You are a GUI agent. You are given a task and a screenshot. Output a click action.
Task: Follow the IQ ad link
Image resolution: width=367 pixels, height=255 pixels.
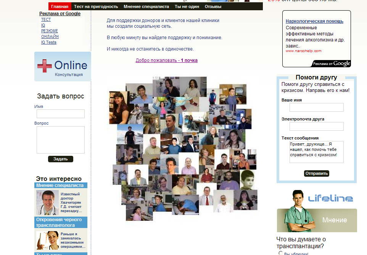[x=43, y=25]
